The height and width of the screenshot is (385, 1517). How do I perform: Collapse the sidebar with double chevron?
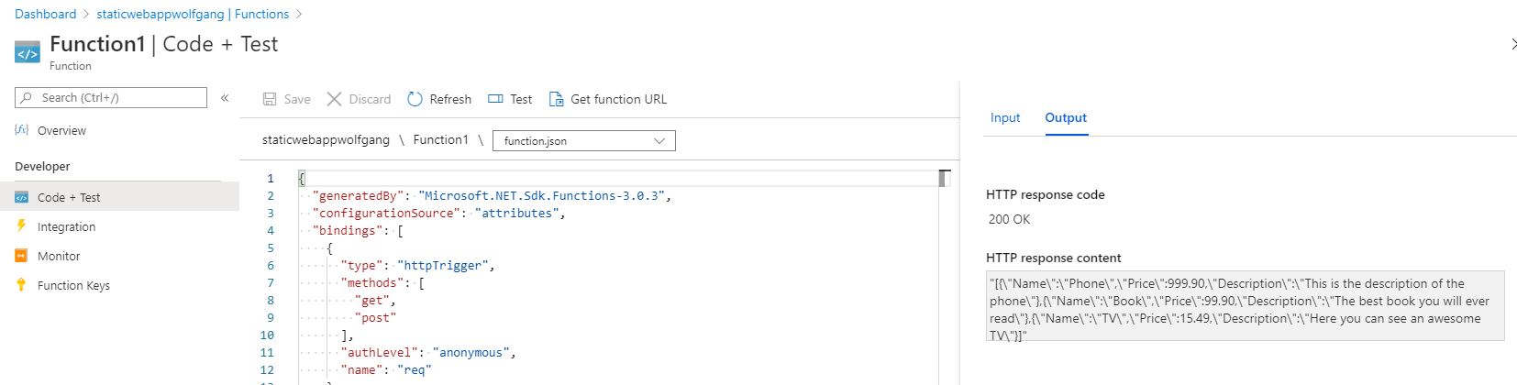point(225,97)
